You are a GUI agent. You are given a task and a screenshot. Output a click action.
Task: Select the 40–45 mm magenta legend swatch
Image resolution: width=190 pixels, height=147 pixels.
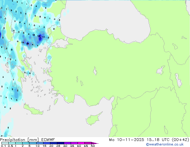(81, 143)
